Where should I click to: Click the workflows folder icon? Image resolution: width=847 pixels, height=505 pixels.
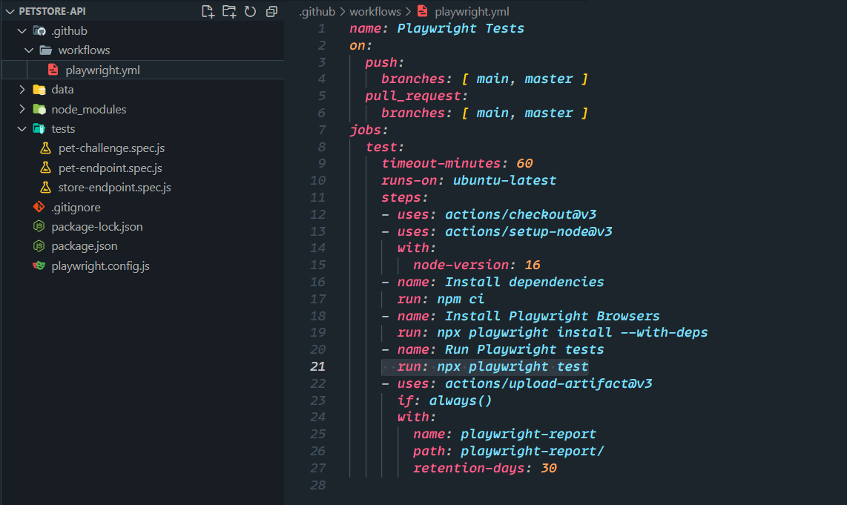coord(46,50)
